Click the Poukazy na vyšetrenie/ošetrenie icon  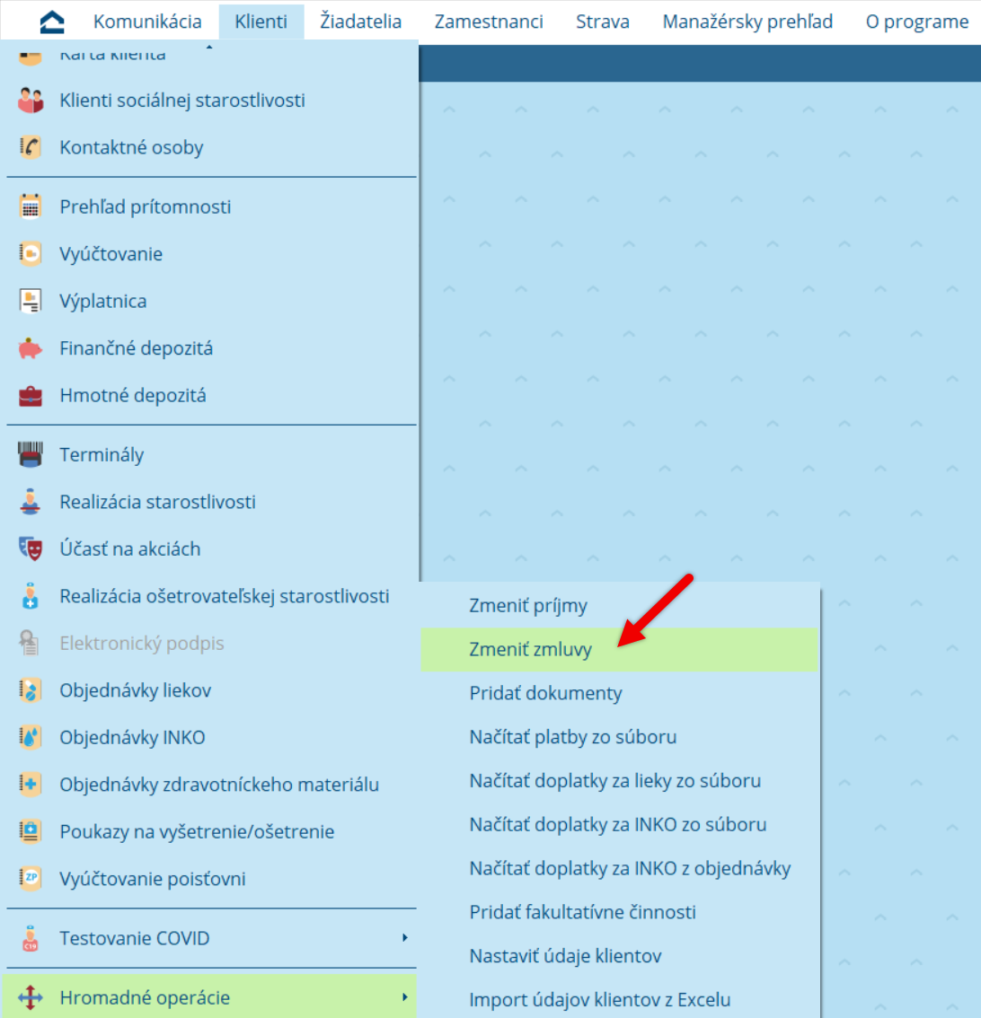pos(31,831)
